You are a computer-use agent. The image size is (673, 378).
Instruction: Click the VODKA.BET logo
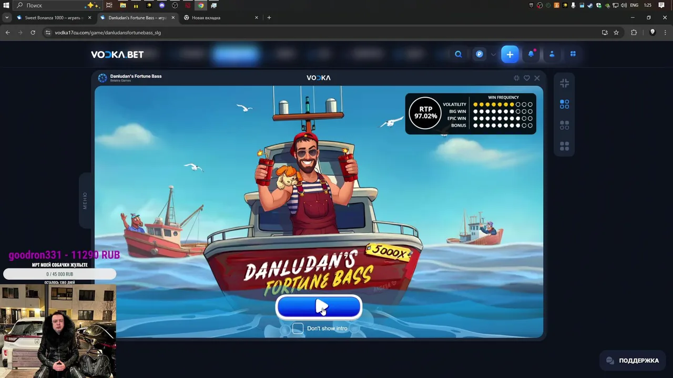pos(117,54)
